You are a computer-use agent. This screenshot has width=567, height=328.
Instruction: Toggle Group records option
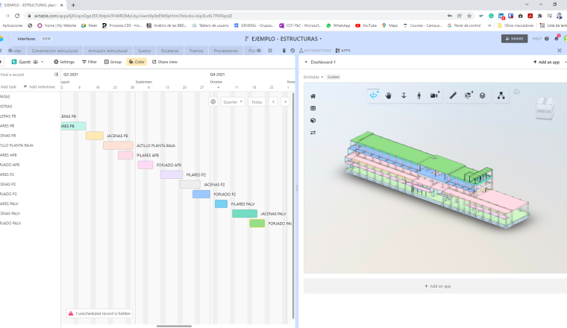[113, 62]
